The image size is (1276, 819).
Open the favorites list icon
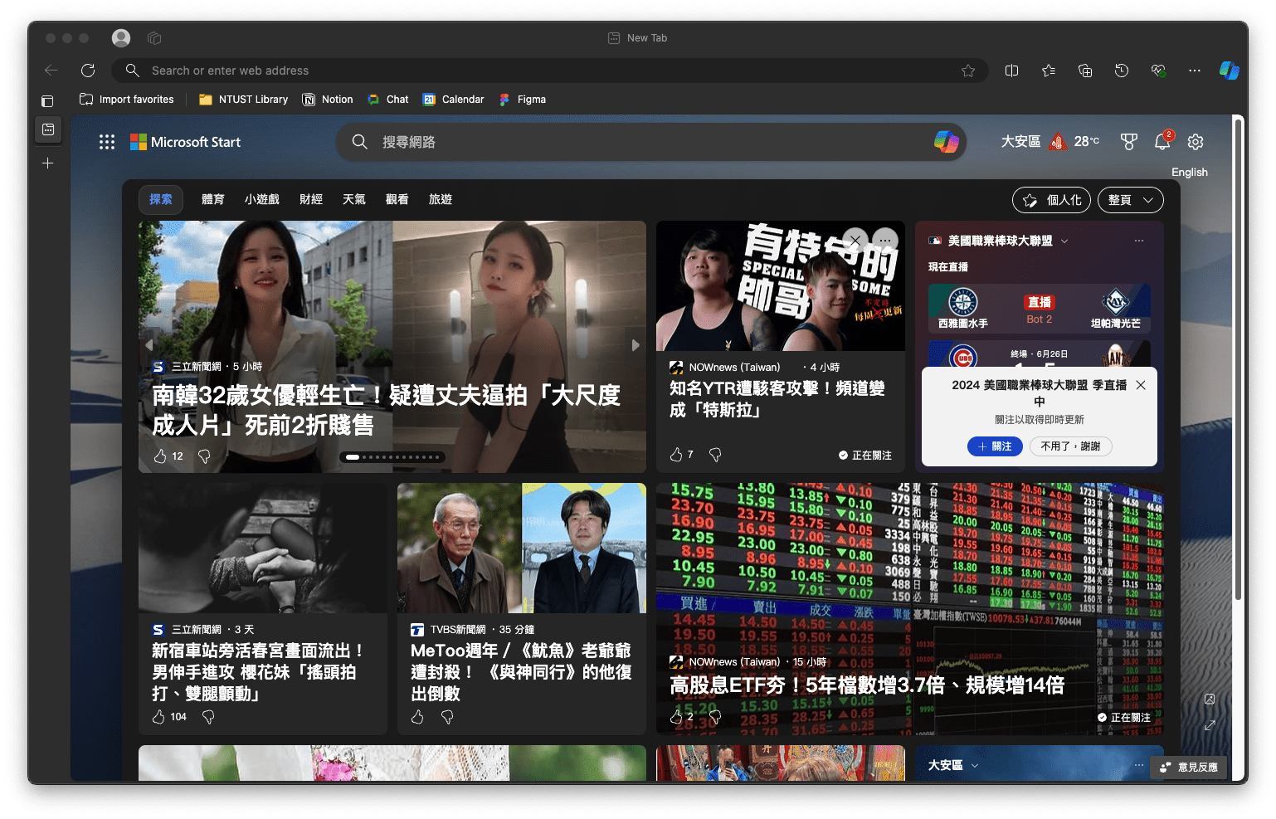coord(1049,71)
